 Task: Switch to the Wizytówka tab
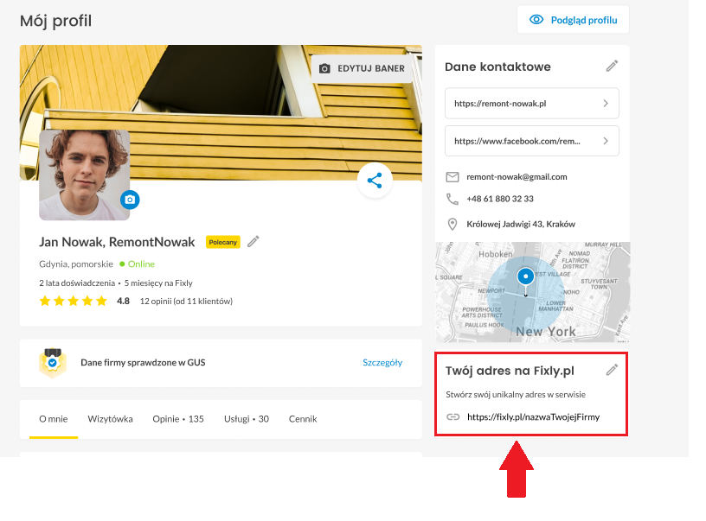click(x=111, y=419)
